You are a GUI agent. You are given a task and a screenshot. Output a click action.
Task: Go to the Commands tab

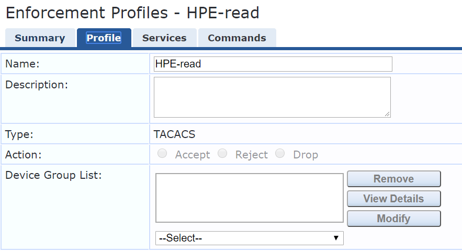(x=237, y=38)
